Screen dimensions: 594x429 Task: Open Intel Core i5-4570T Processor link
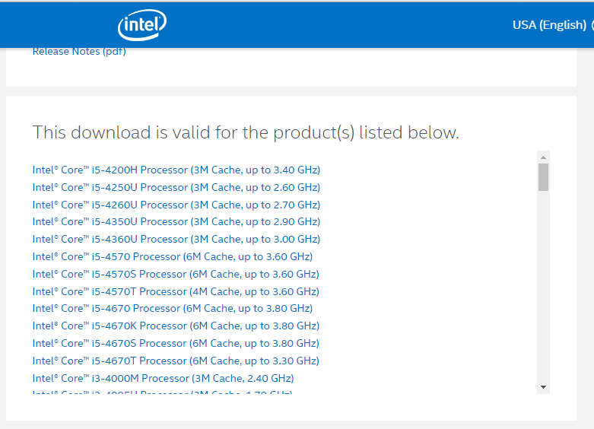(176, 291)
